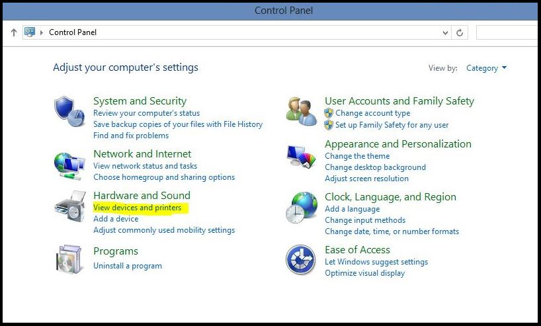Select Change the theme link
Viewport: 541px width, 326px height.
pyautogui.click(x=357, y=156)
